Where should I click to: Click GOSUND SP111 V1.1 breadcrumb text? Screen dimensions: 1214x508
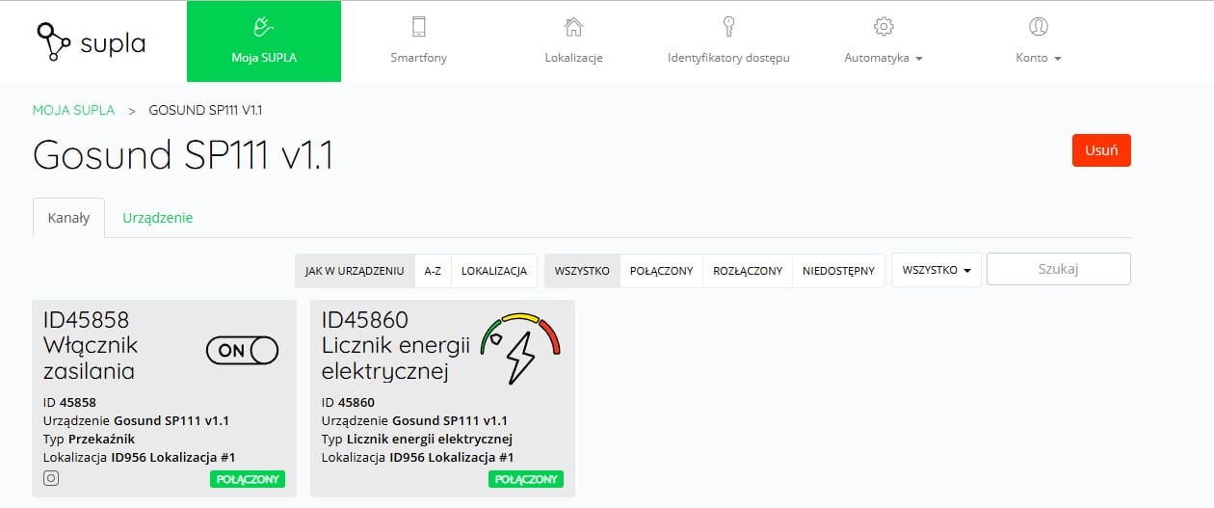[206, 110]
